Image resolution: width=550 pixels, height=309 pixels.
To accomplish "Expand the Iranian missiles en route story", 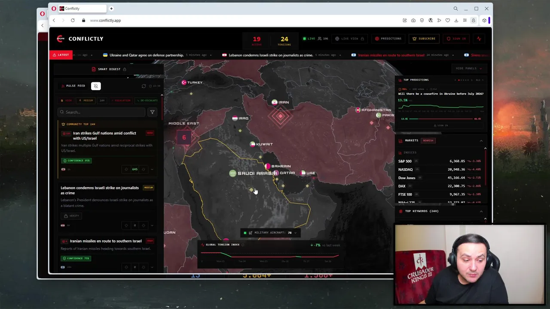I will pos(152,267).
